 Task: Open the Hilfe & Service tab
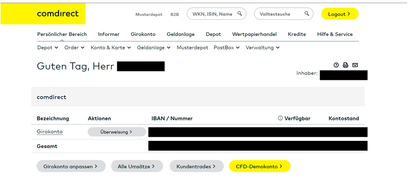(x=335, y=34)
